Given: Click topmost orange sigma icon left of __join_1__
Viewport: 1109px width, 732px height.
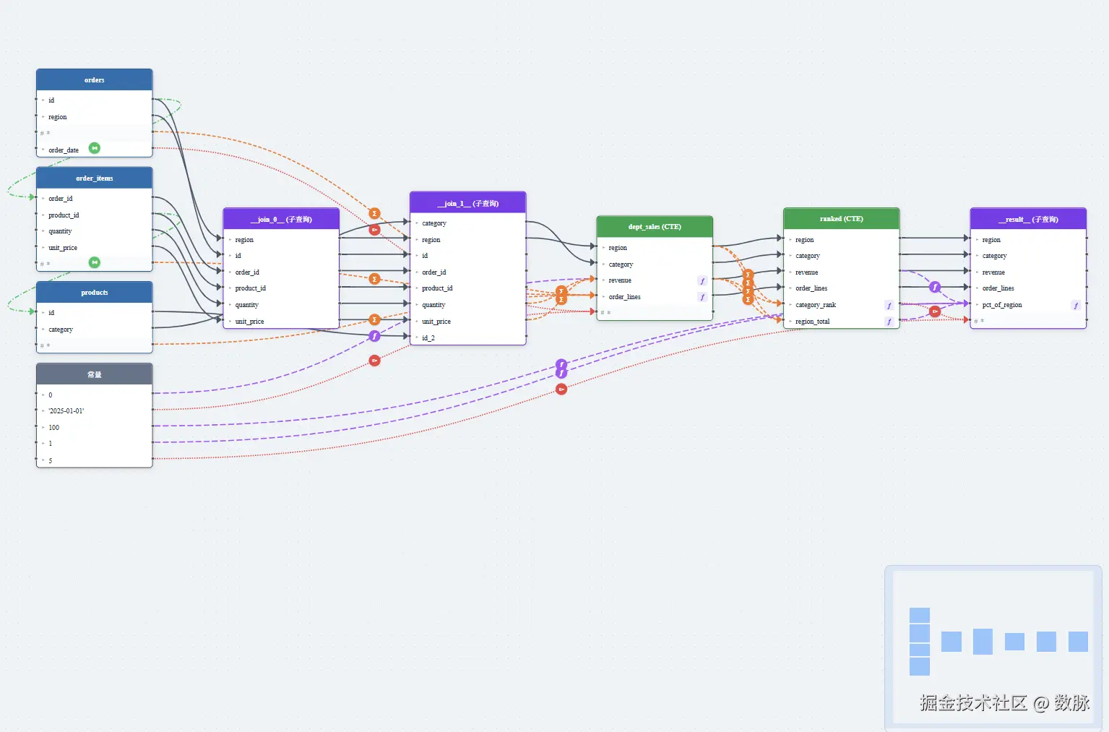Looking at the screenshot, I should 374,213.
